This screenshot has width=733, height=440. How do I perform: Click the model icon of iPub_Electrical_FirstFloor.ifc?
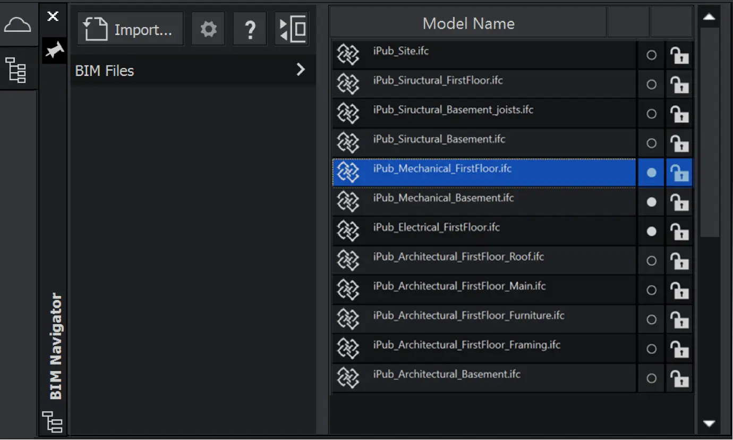[x=348, y=231]
